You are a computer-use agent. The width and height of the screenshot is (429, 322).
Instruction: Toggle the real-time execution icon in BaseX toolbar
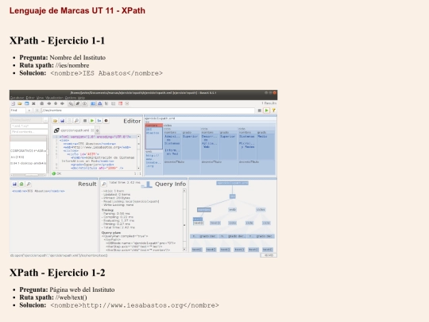coord(71,104)
